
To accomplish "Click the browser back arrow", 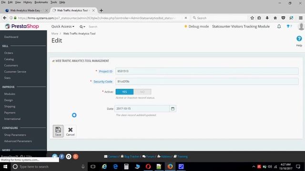I will click(x=5, y=18).
